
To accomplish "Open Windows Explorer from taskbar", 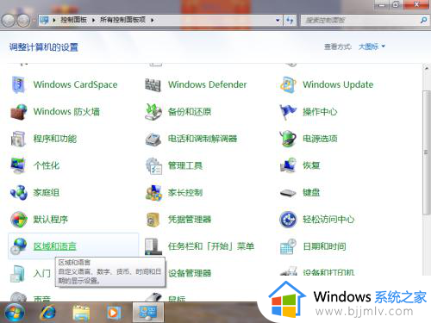I will 81,313.
